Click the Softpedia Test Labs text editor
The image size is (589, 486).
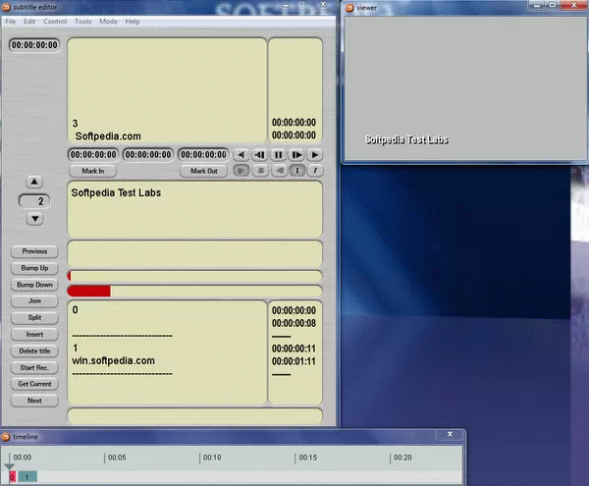click(194, 209)
